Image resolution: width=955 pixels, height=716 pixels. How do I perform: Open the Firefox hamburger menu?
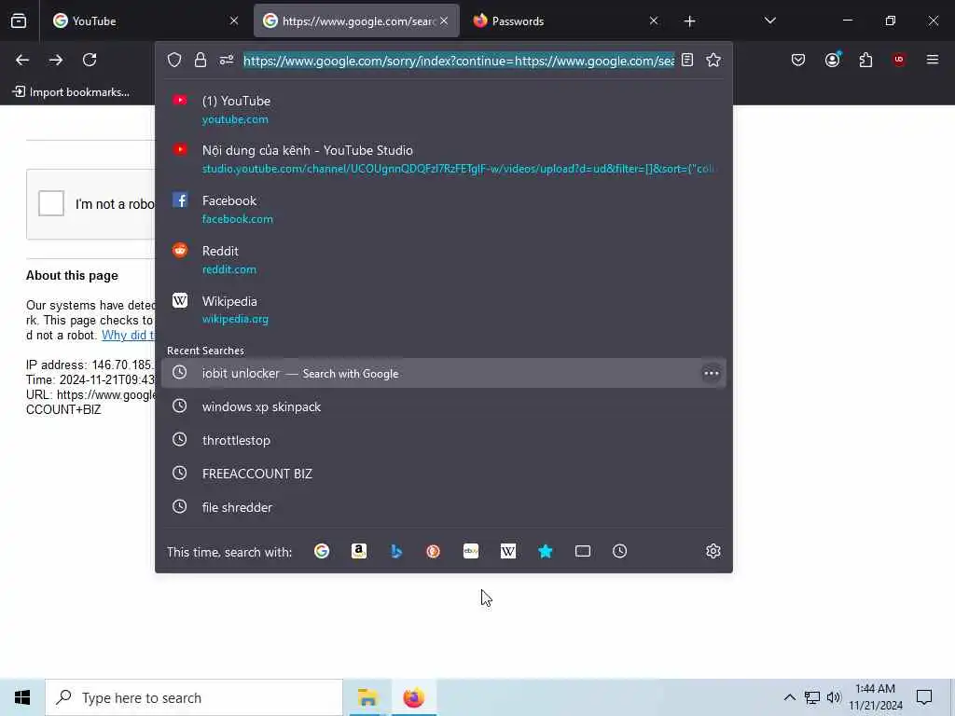point(933,60)
